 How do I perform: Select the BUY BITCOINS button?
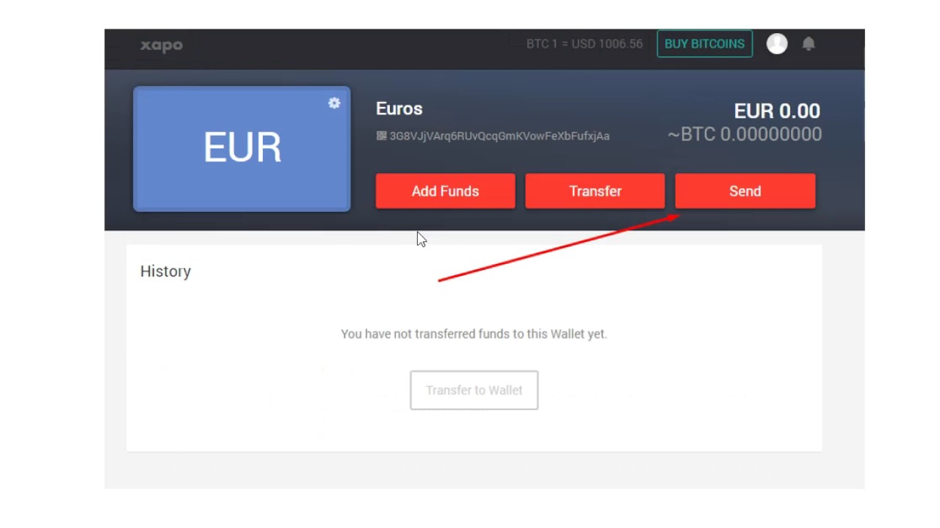click(704, 44)
